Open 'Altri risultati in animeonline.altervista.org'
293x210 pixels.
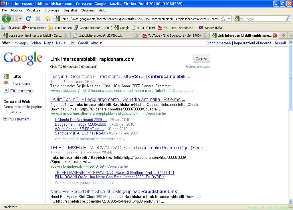click(x=90, y=139)
